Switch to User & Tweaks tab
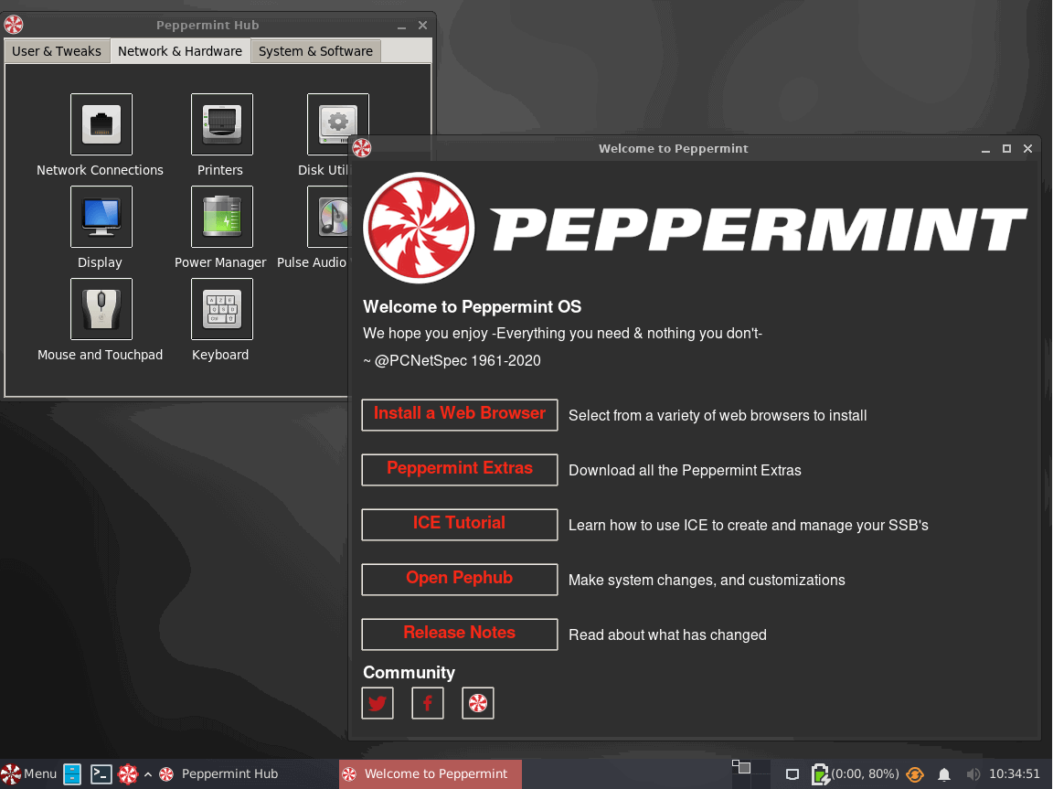1053x789 pixels. tap(57, 51)
